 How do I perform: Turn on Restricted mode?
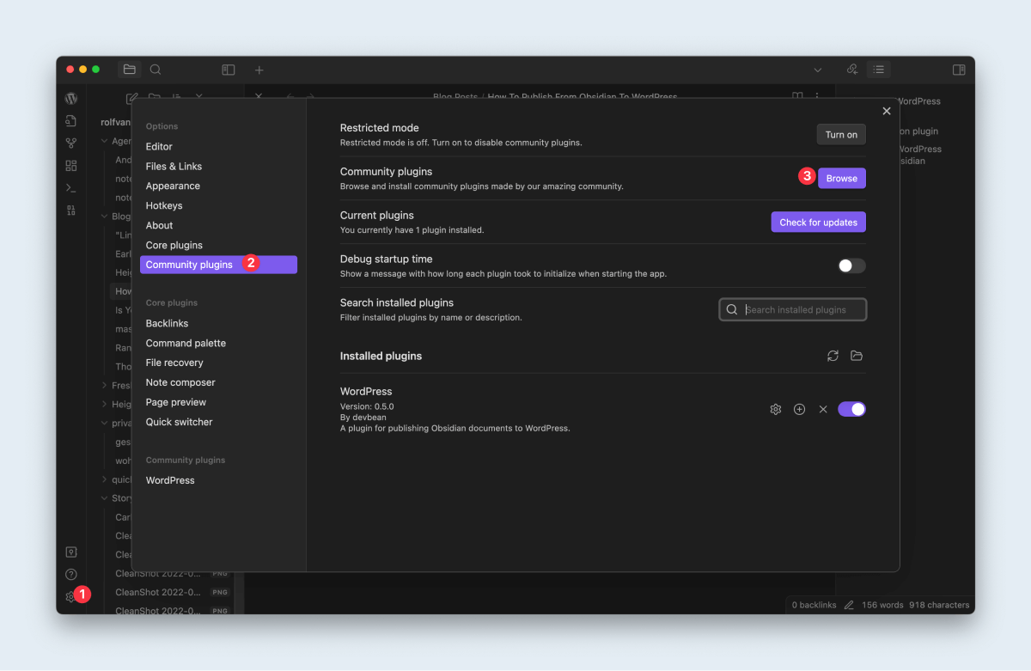(x=841, y=135)
